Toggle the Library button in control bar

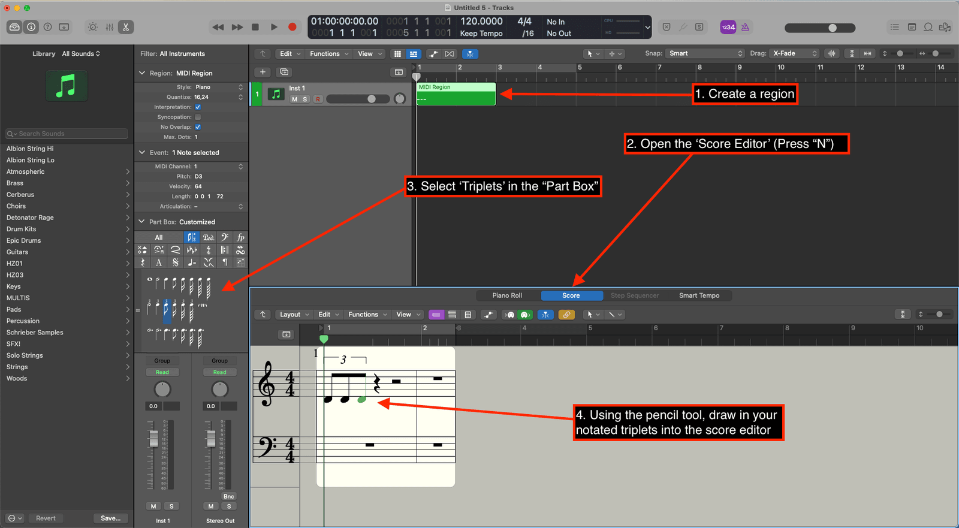(x=14, y=27)
